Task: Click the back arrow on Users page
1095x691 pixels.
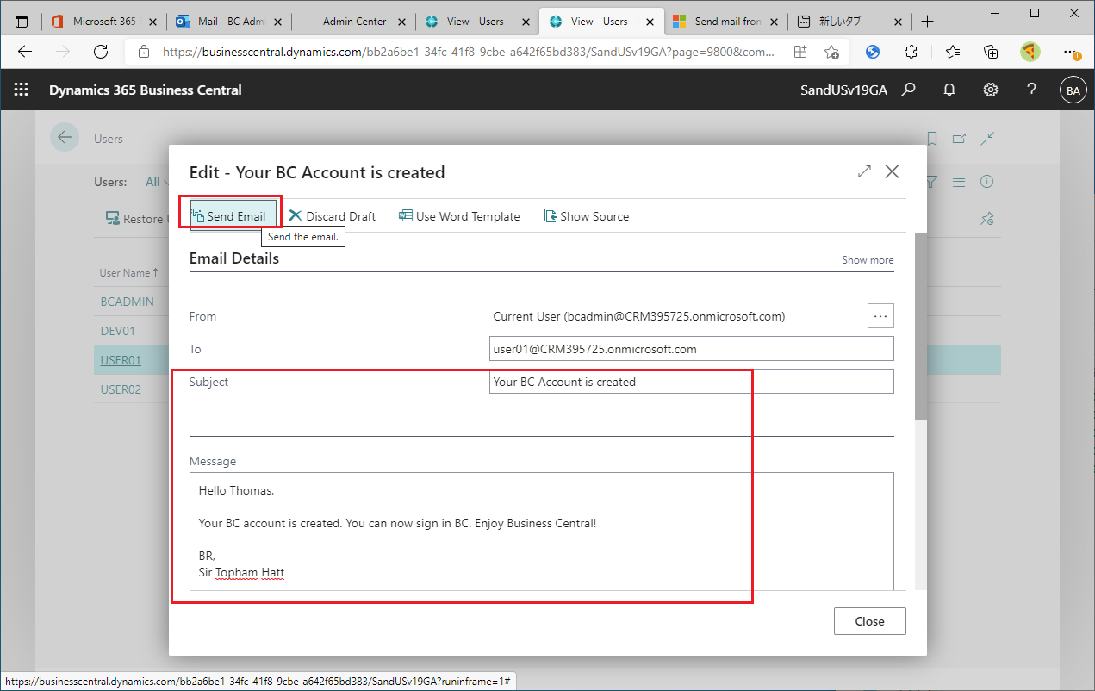Action: 65,138
